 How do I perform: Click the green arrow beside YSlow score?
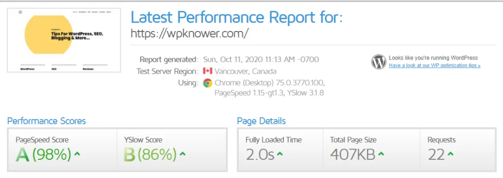coord(183,153)
